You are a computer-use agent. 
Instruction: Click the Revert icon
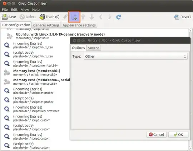point(177,17)
